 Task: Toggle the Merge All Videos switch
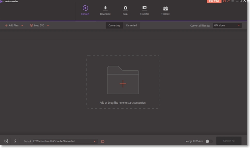[x=209, y=141]
